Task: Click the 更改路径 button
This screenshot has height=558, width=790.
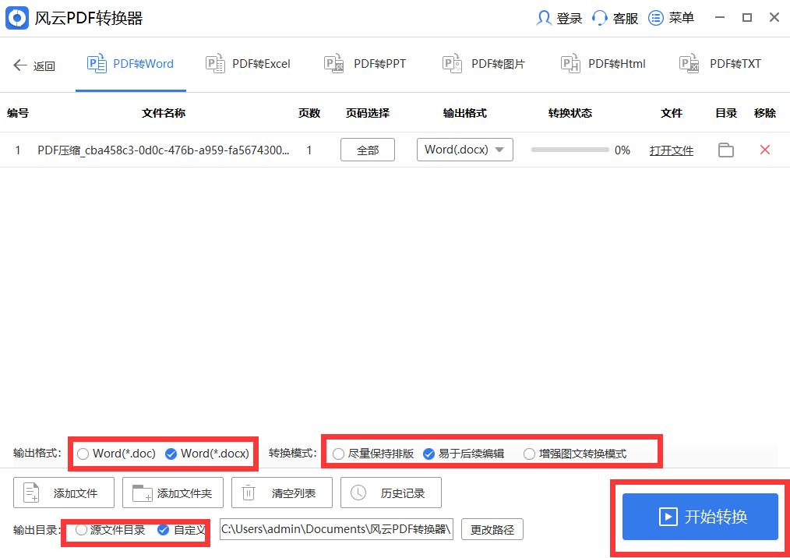Action: point(492,530)
